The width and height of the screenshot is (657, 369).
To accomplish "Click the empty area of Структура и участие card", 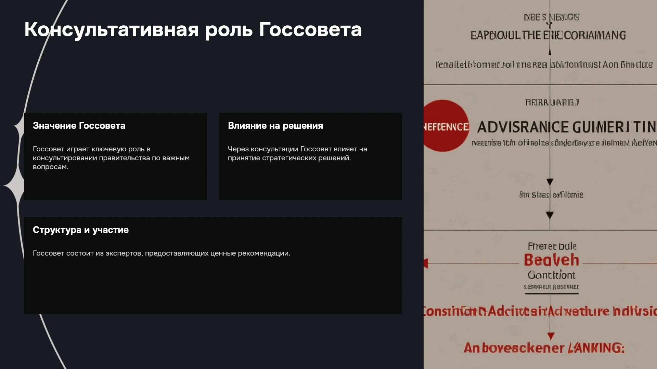I will tap(213, 287).
